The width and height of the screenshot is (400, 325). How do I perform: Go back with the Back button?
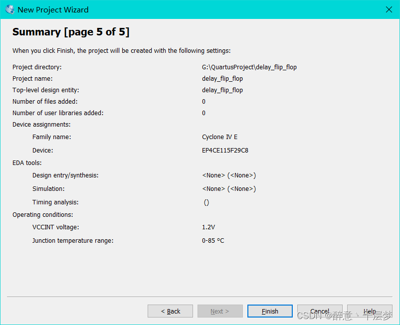pyautogui.click(x=170, y=311)
